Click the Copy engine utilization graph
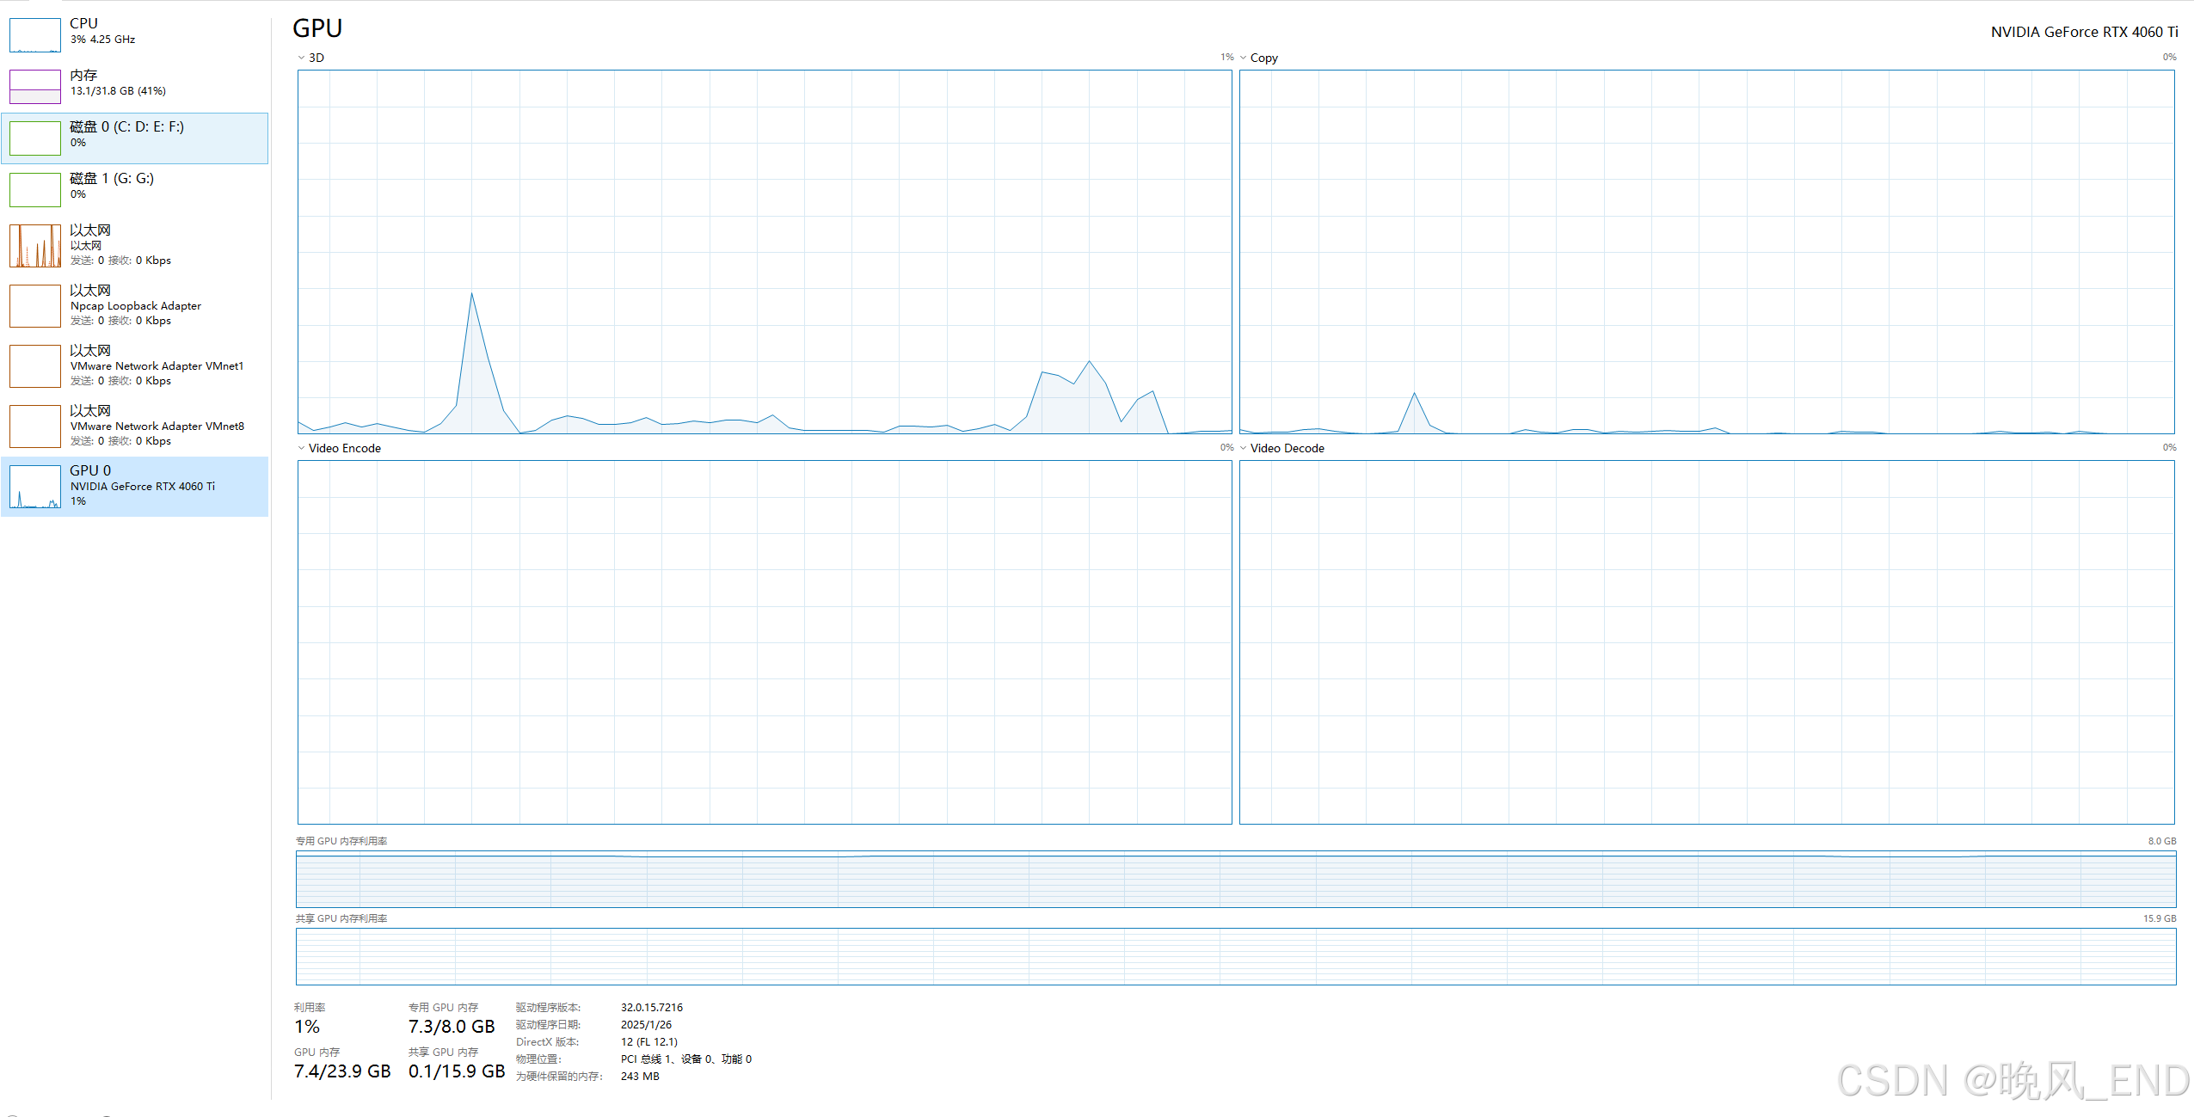2194x1117 pixels. [x=1706, y=251]
